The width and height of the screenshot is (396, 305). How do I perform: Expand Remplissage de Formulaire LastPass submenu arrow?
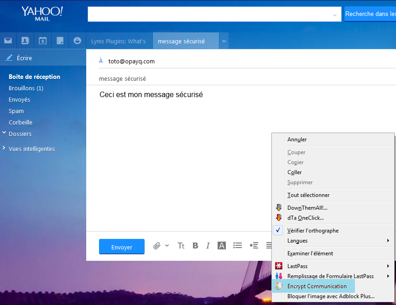[388, 276]
